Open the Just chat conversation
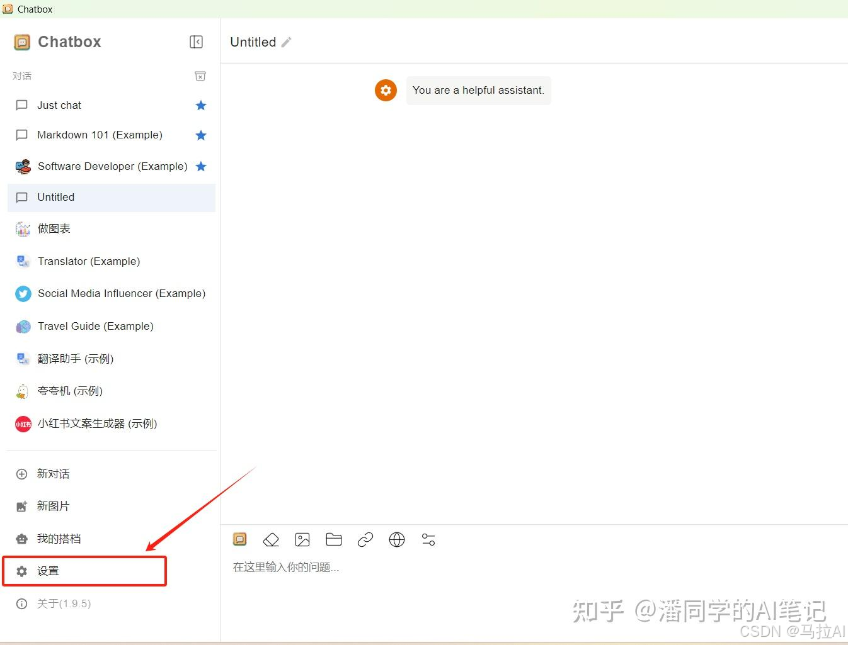The image size is (848, 645). point(112,105)
